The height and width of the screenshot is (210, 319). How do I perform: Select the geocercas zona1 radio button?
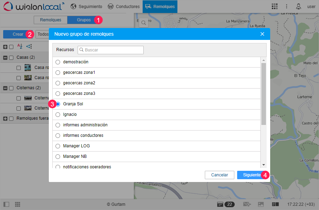[58, 72]
